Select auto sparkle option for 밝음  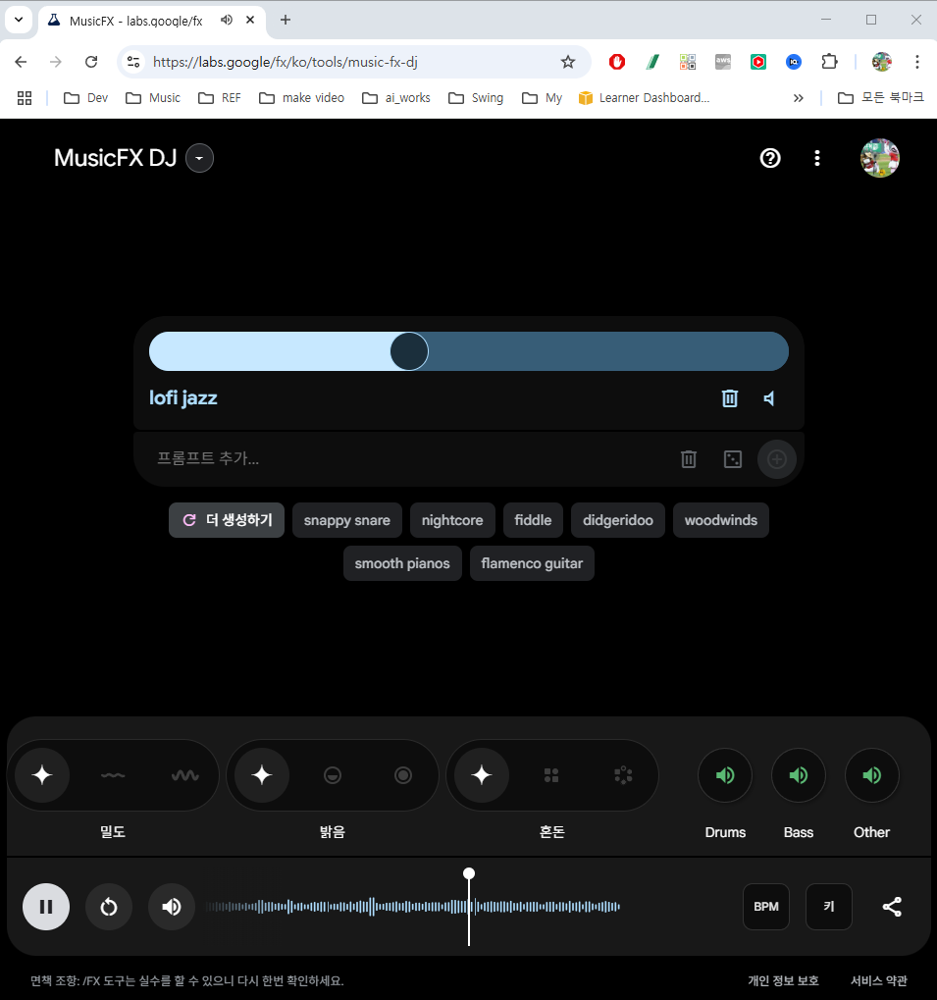point(262,775)
